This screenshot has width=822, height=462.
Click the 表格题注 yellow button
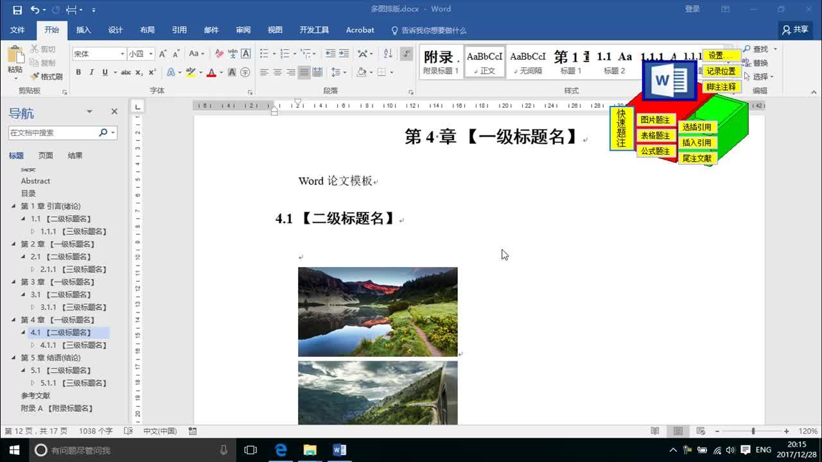point(655,135)
